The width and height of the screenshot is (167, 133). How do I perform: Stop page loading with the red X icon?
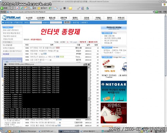pyautogui.click(x=18, y=8)
